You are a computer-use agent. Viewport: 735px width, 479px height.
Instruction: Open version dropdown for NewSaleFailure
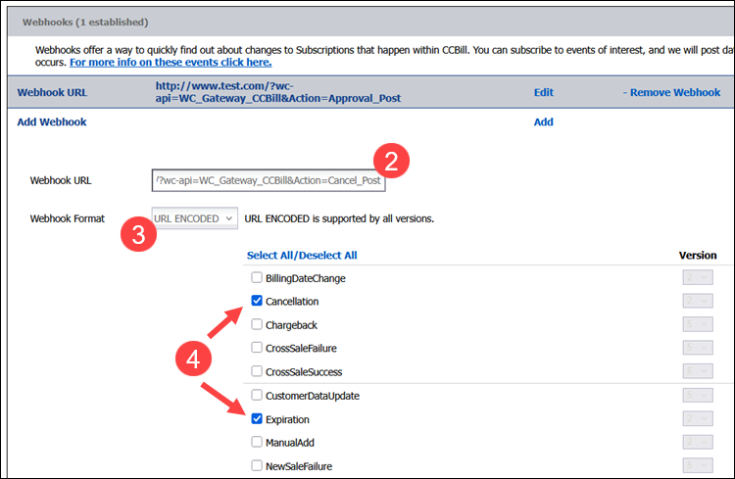[x=698, y=465]
